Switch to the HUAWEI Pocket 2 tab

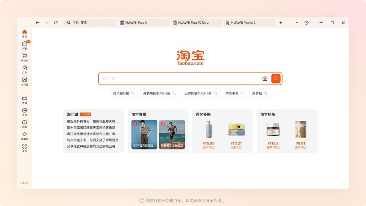click(249, 22)
